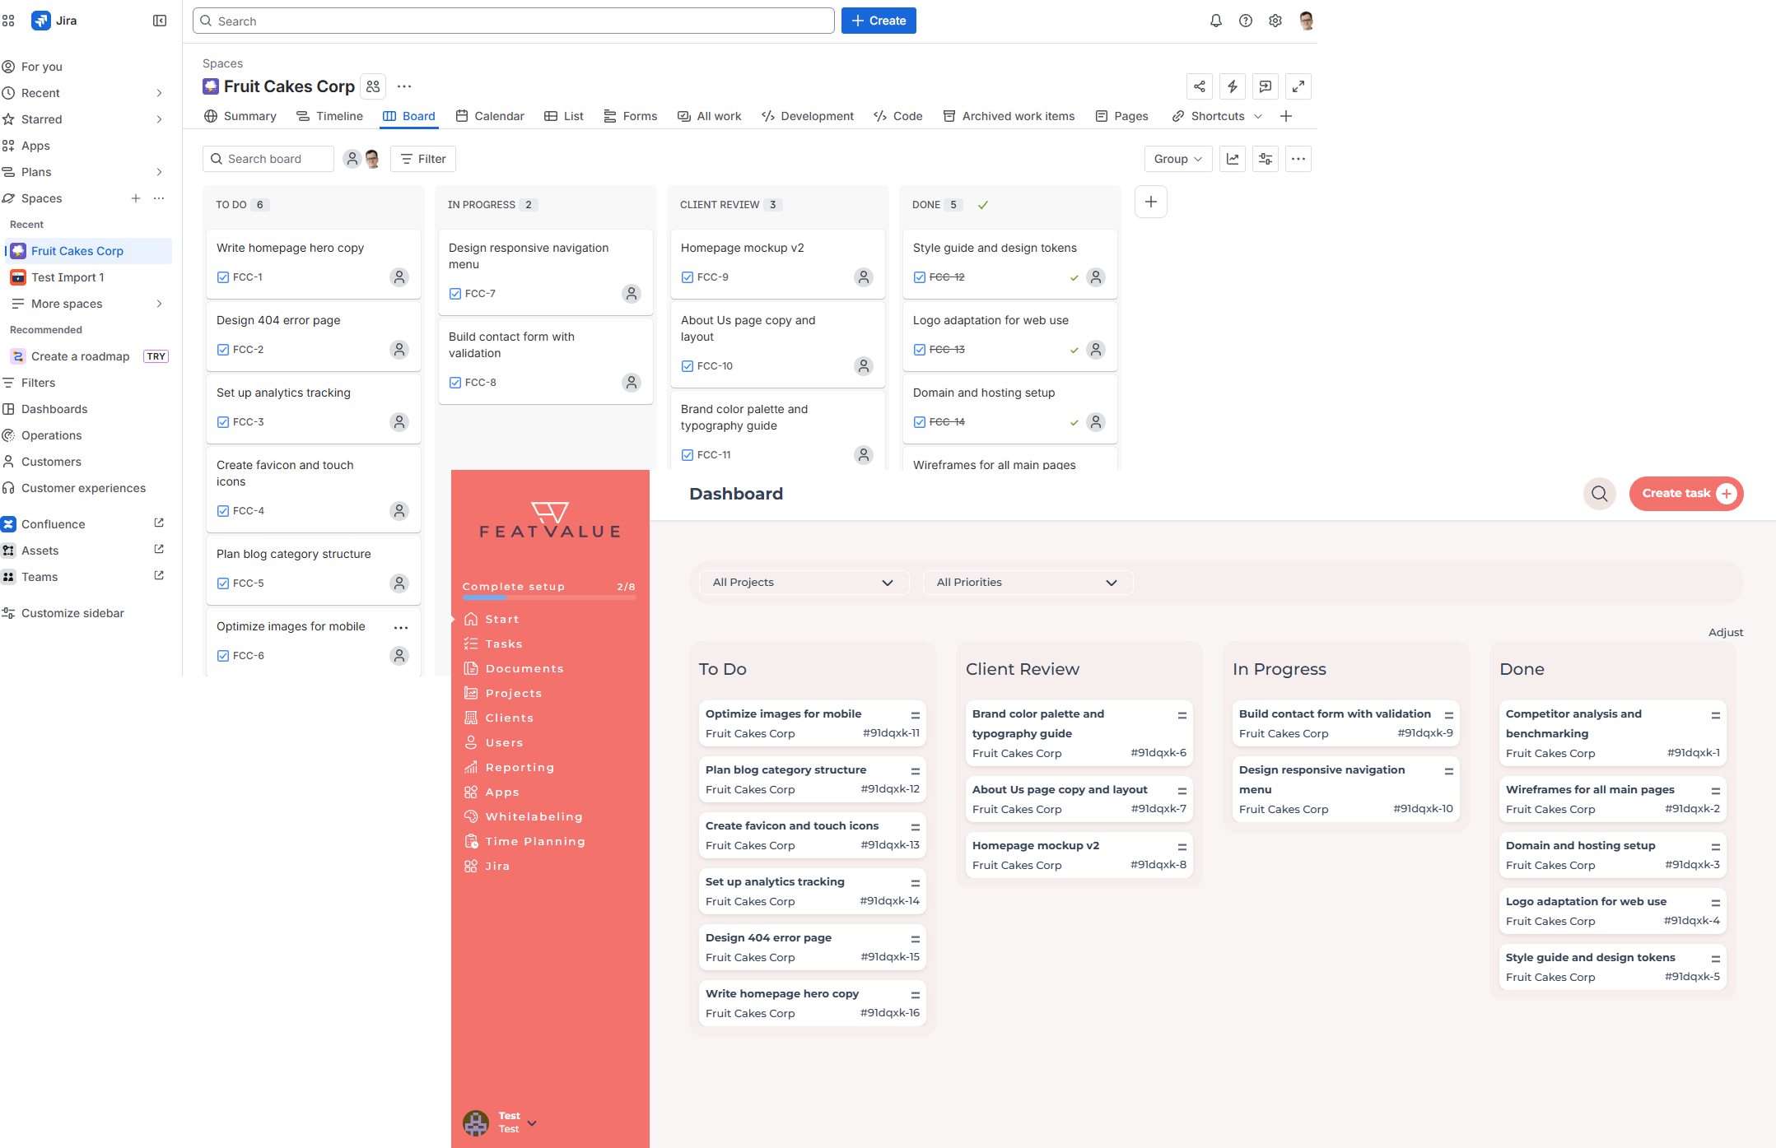Filter the board by the unassigned avatar
1776x1148 pixels.
352,159
